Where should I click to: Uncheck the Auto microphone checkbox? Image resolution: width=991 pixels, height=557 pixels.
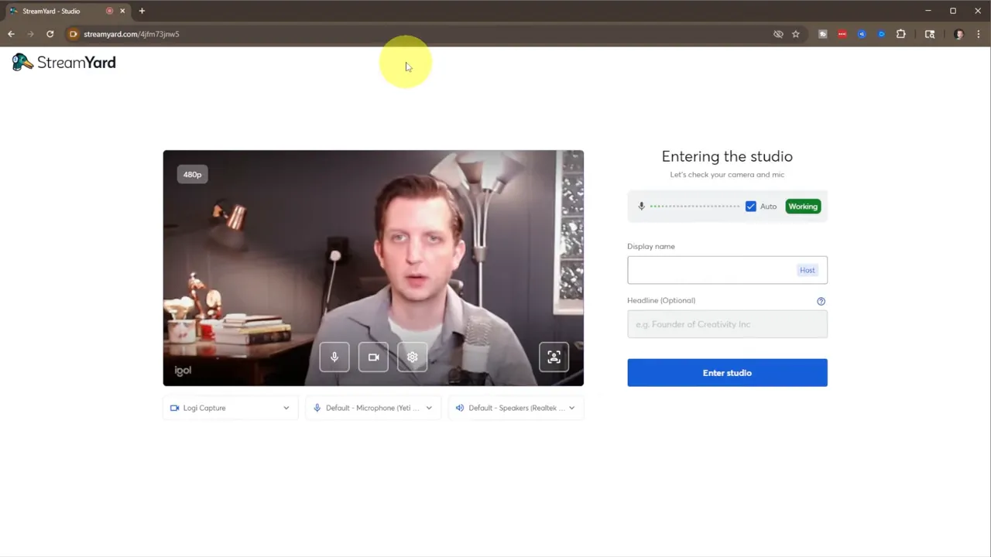750,207
